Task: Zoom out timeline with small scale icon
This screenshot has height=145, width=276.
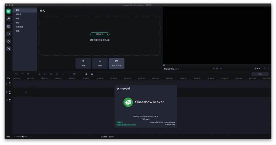Action: point(15,137)
